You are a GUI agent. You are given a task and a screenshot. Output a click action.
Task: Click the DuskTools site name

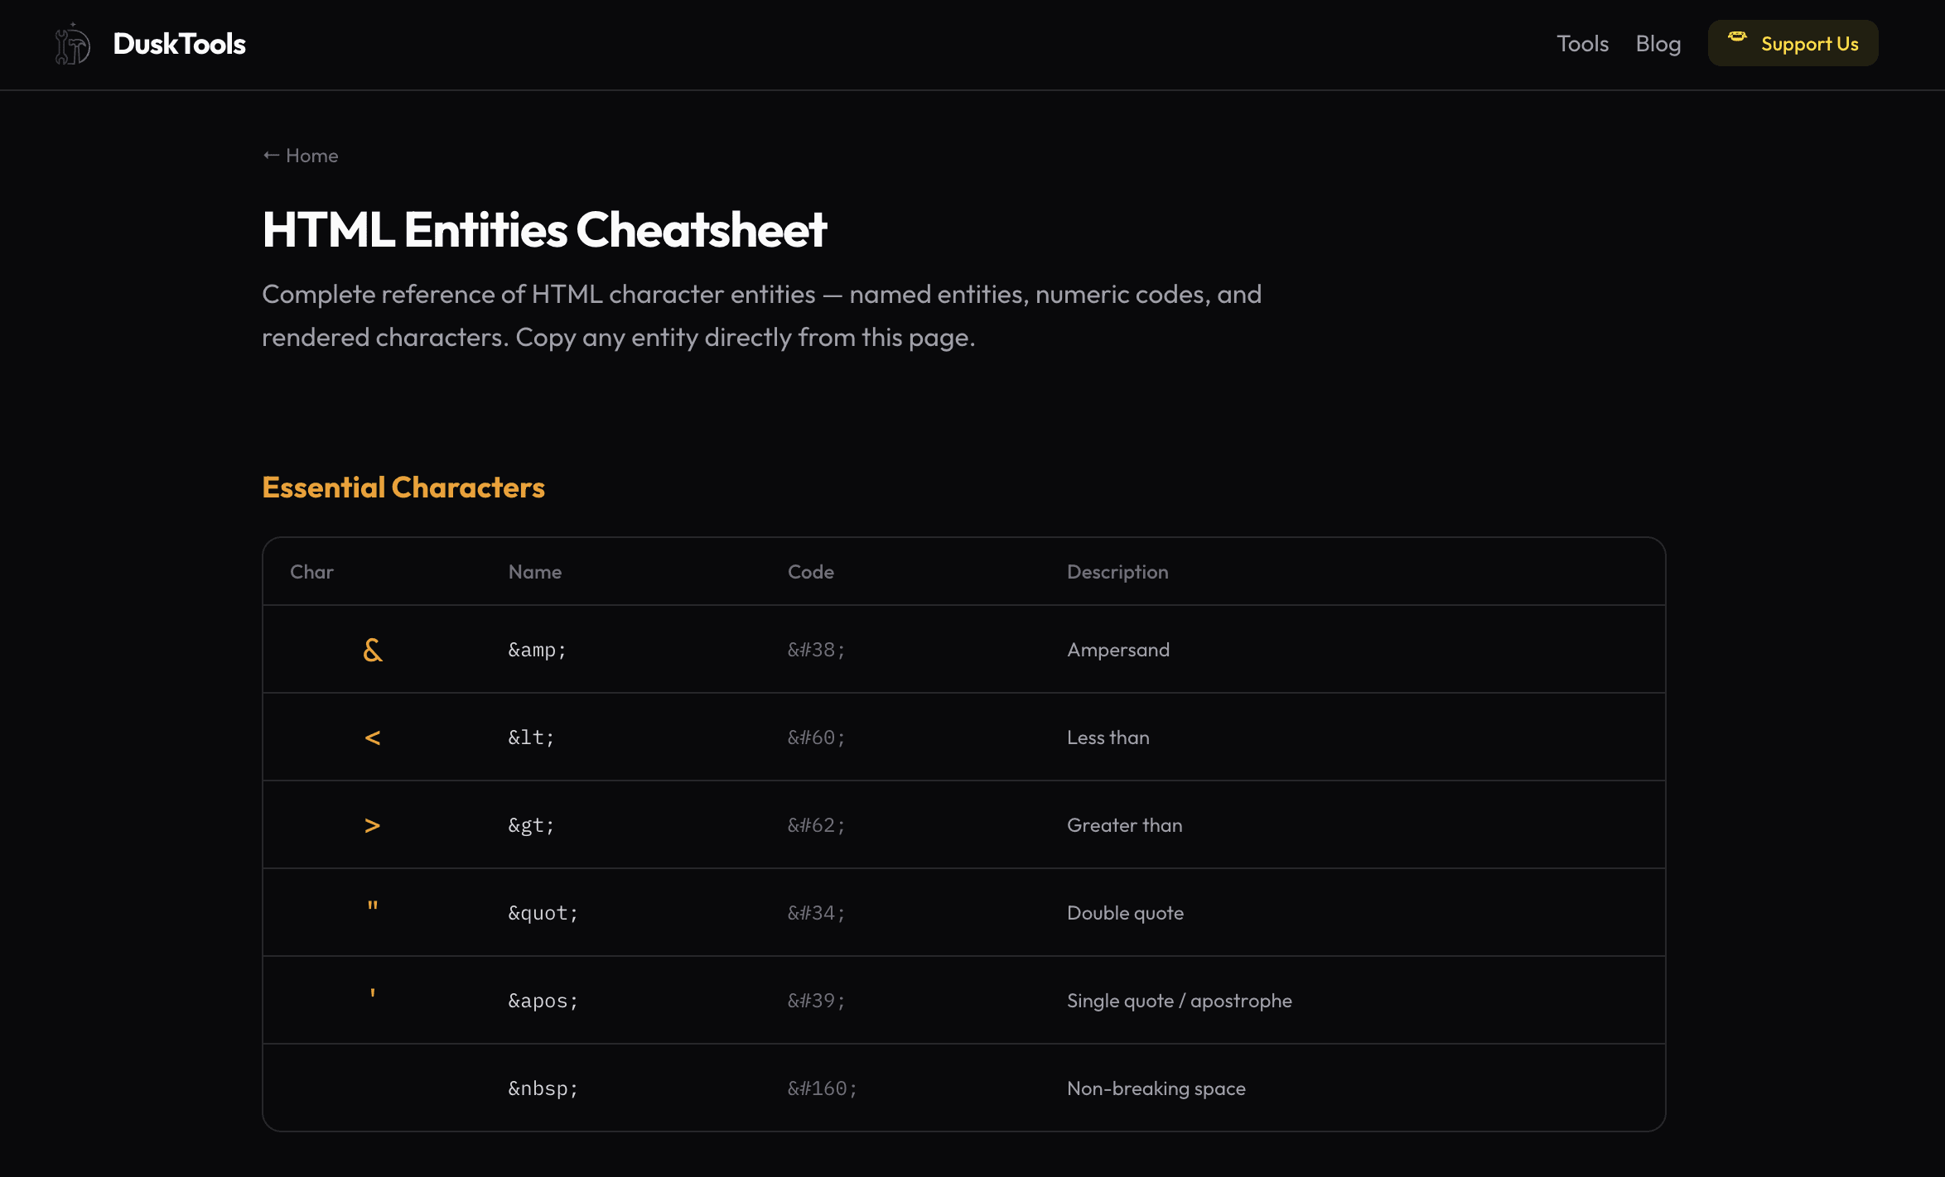tap(179, 44)
